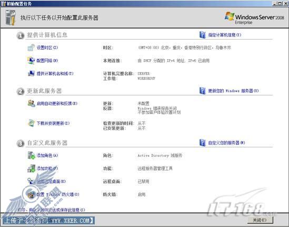Screen dimensions: 289x227
Task: Click the 时区 label
Action: coord(108,48)
